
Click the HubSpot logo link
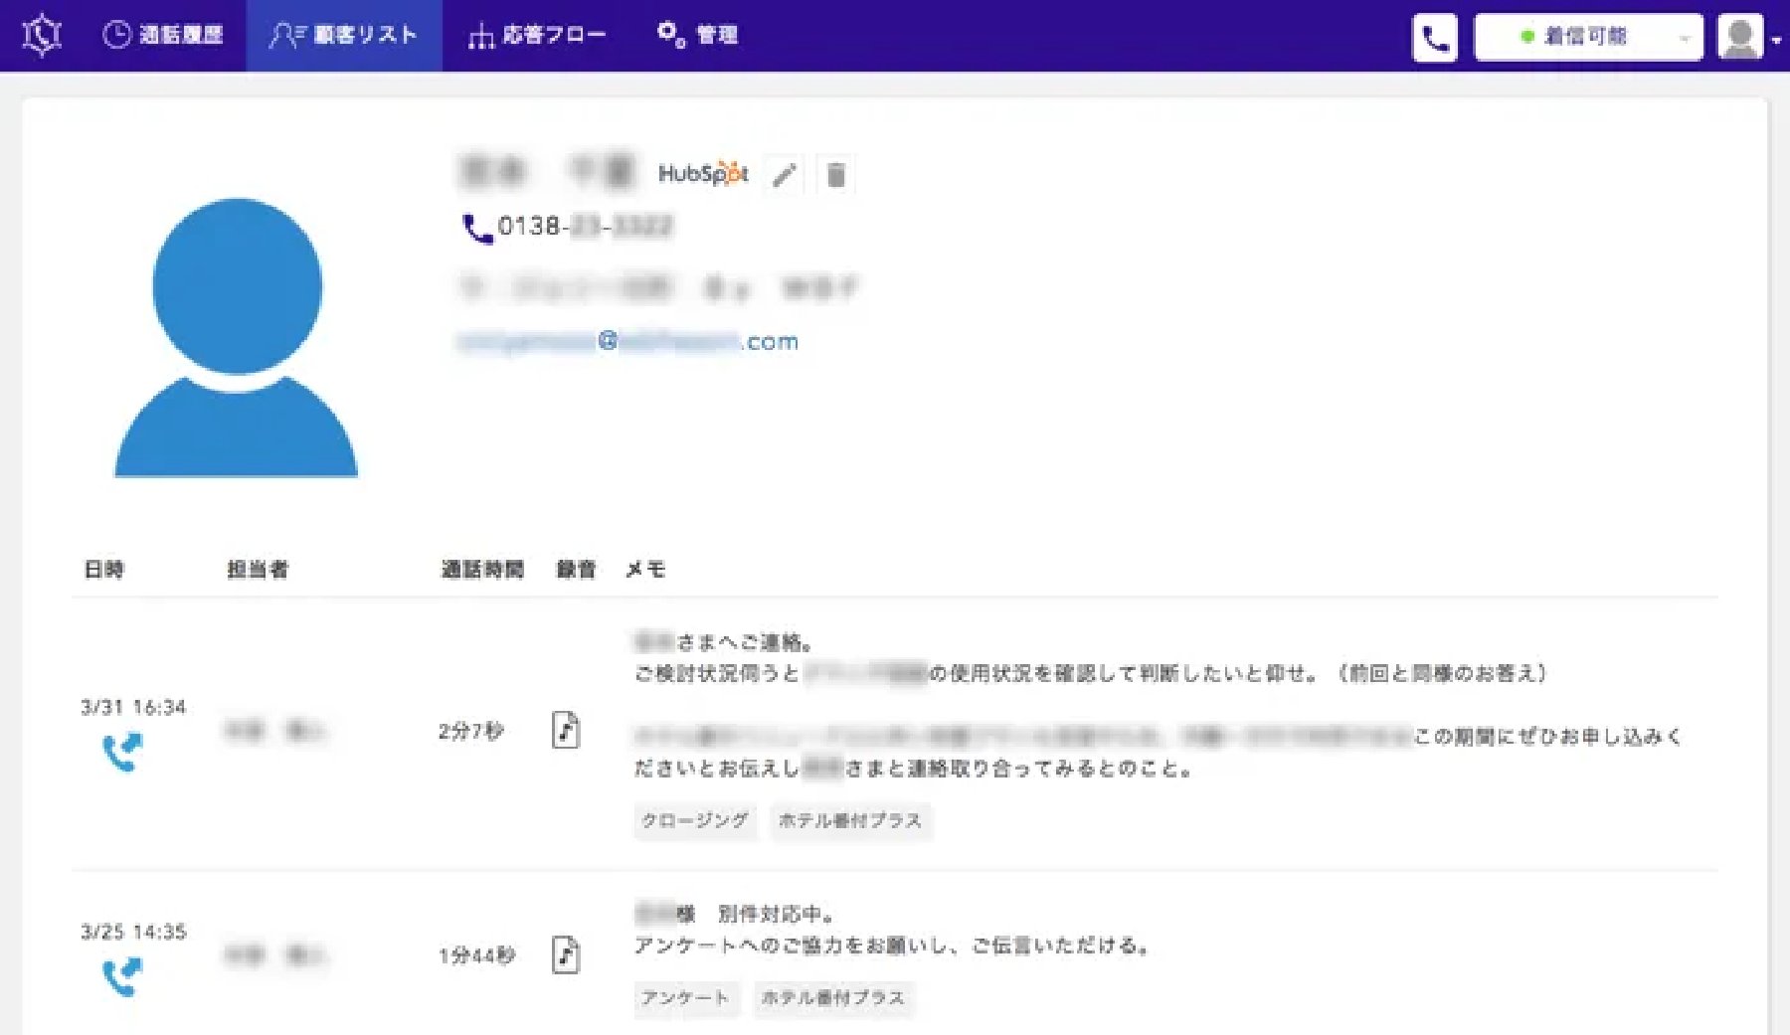703,173
